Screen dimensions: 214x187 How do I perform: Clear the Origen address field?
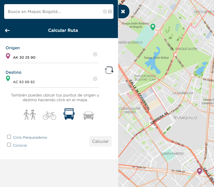[95, 54]
